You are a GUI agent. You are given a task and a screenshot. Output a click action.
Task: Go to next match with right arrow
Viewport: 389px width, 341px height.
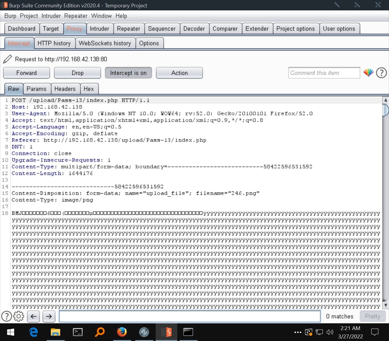pyautogui.click(x=49, y=316)
